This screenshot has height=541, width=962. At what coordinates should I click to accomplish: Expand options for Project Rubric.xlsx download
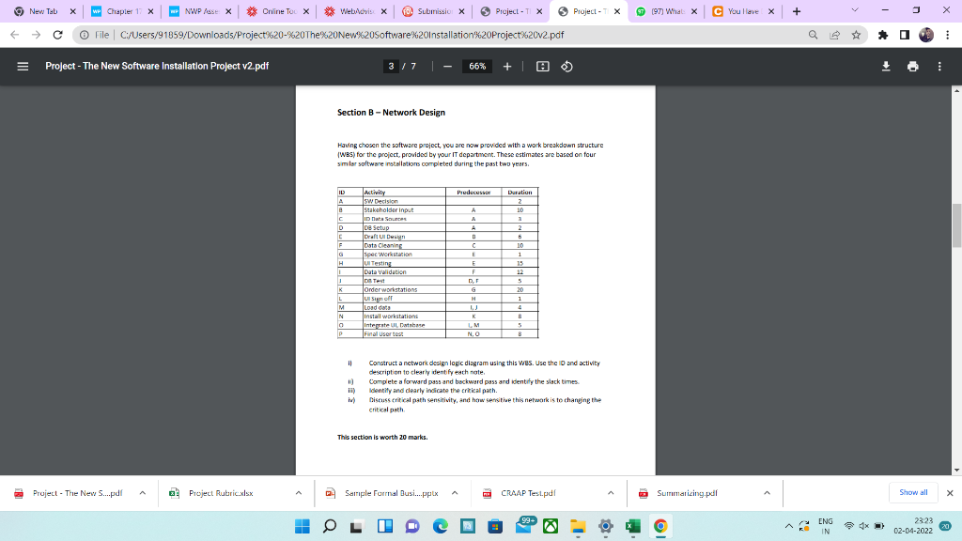(x=298, y=492)
